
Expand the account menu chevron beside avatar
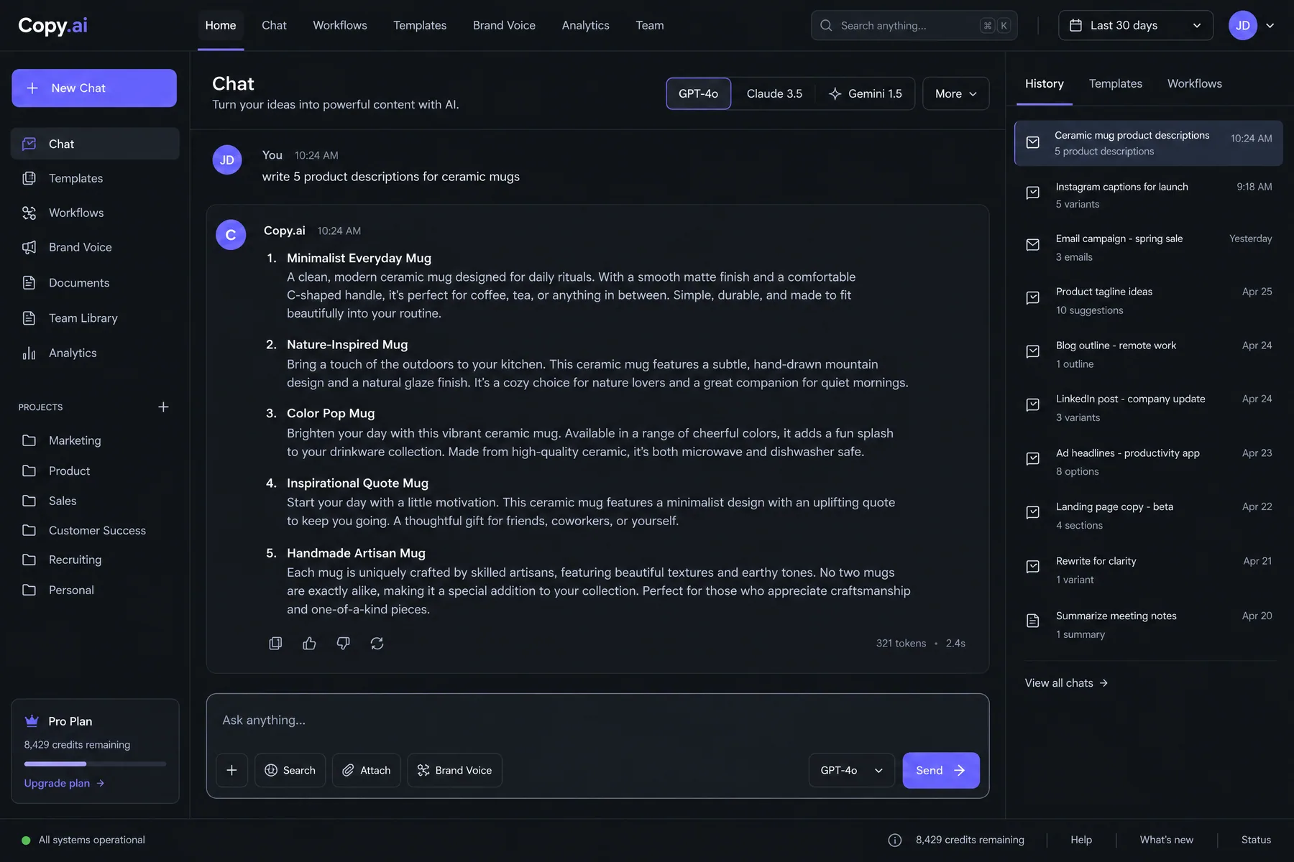1270,25
